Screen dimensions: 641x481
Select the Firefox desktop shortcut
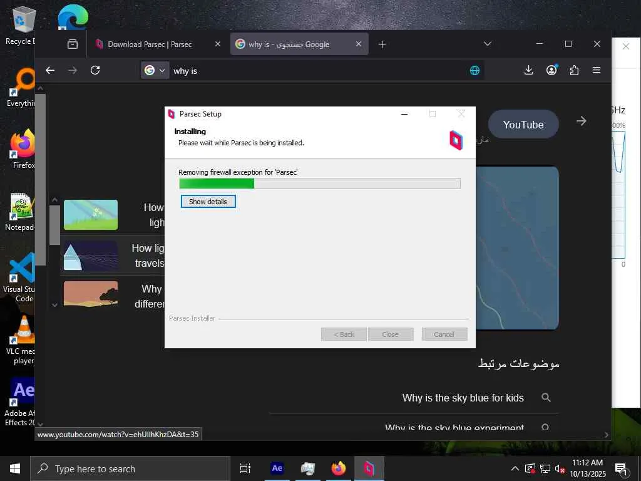[x=23, y=149]
